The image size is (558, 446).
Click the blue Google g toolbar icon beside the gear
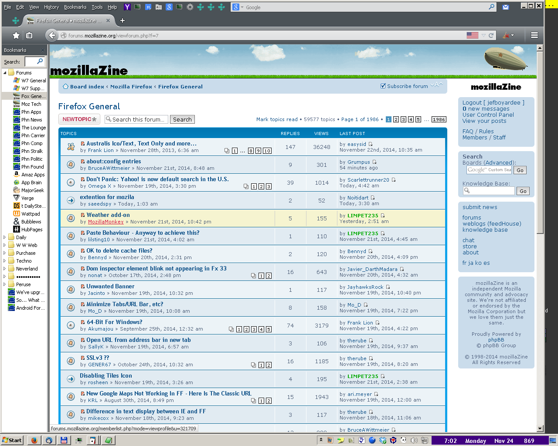click(169, 7)
